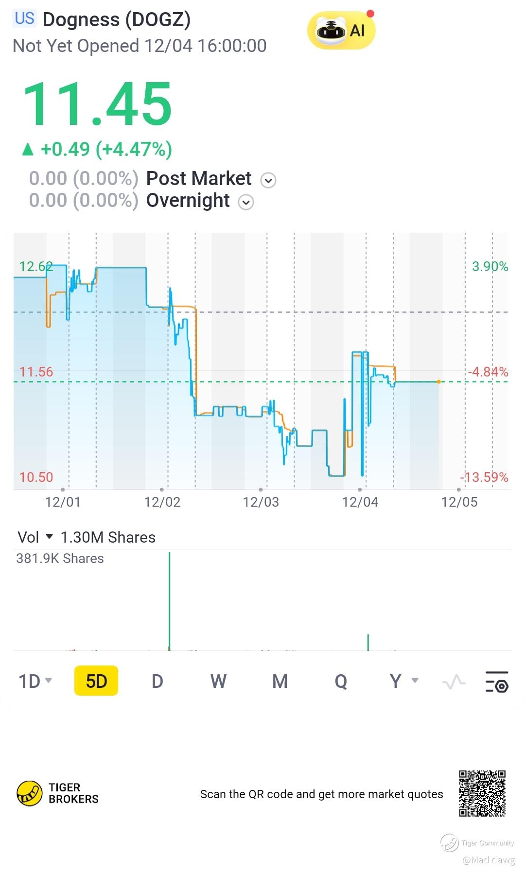Click the chart settings icon
525x872 pixels.
pos(497,681)
